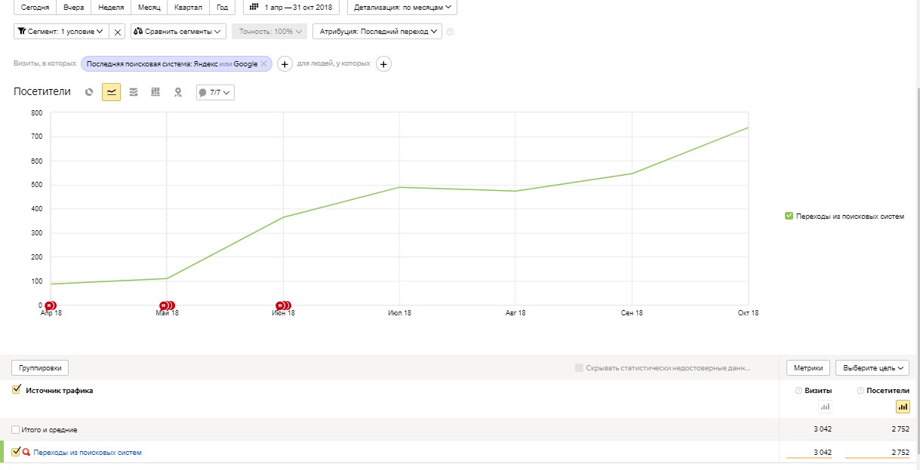The width and height of the screenshot is (920, 470).
Task: Toggle the legend checkbox Переходы из поисковых систем
Action: tap(789, 216)
